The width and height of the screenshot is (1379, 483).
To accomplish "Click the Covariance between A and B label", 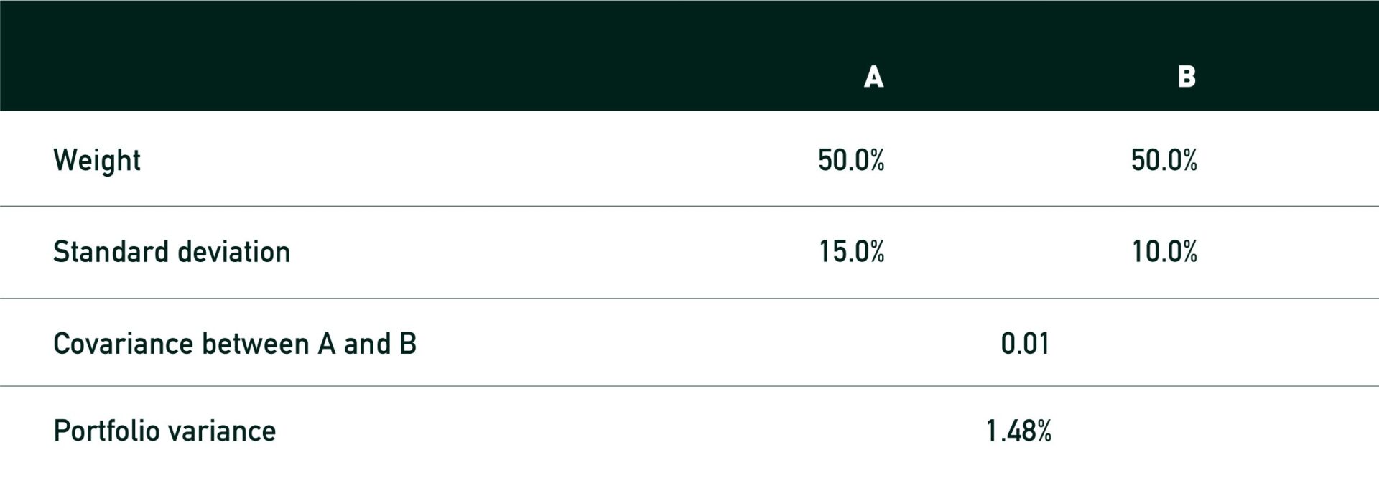I will tap(235, 344).
